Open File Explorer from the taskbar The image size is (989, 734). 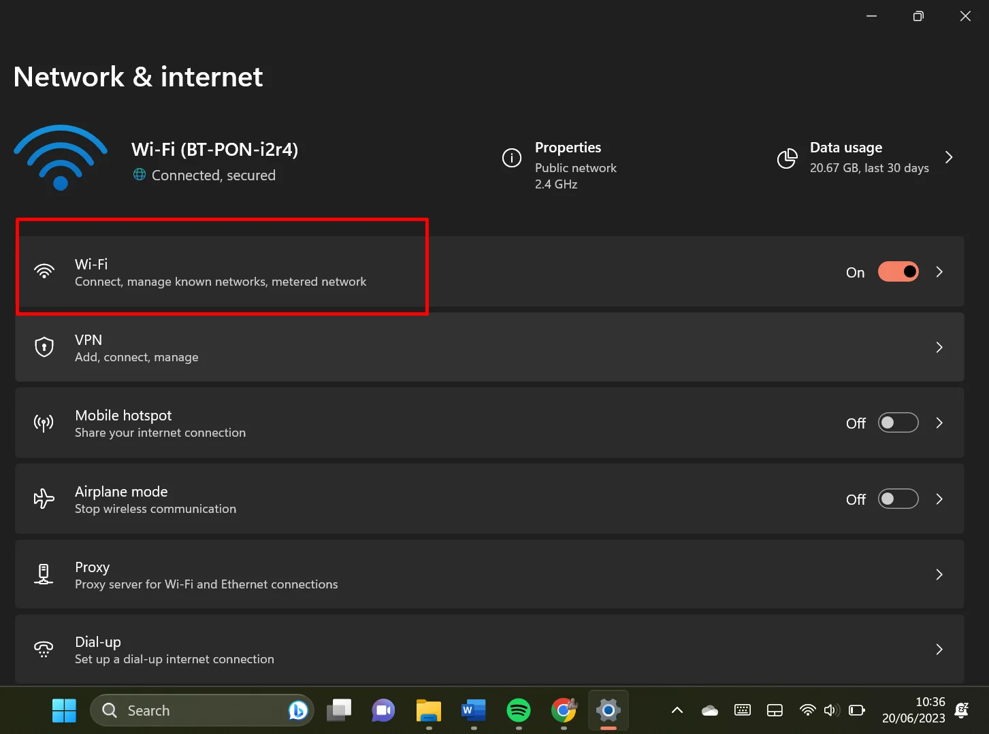[429, 710]
